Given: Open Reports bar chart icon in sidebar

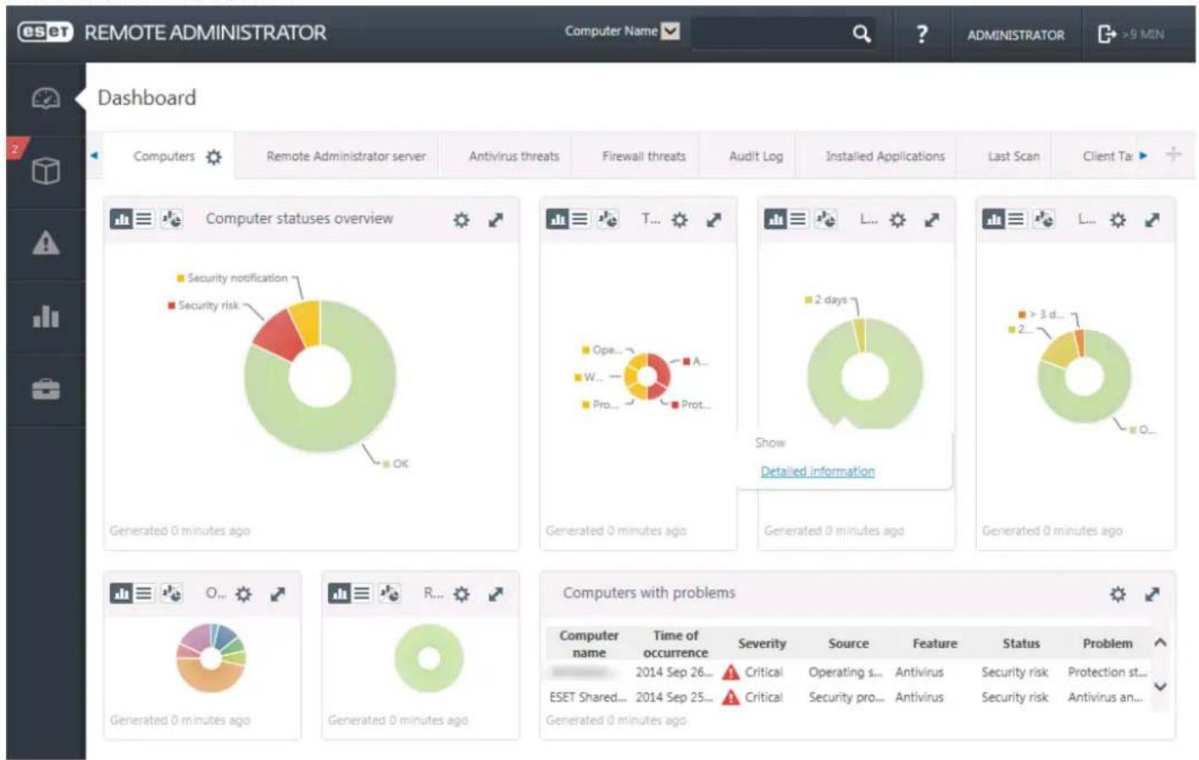Looking at the screenshot, I should point(46,317).
